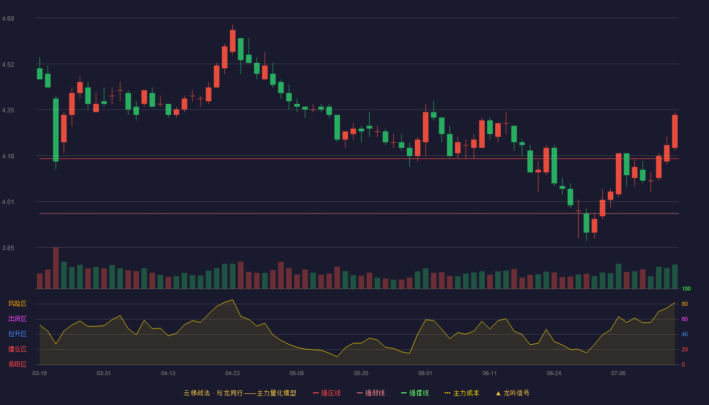The image size is (709, 405).
Task: Click the 风险区 zone label
Action: tap(17, 304)
